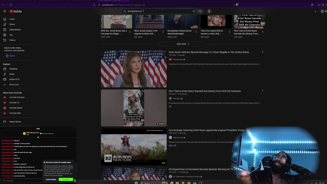Click the browser back arrow
Viewport: 327px width, 184px height.
[3, 5]
